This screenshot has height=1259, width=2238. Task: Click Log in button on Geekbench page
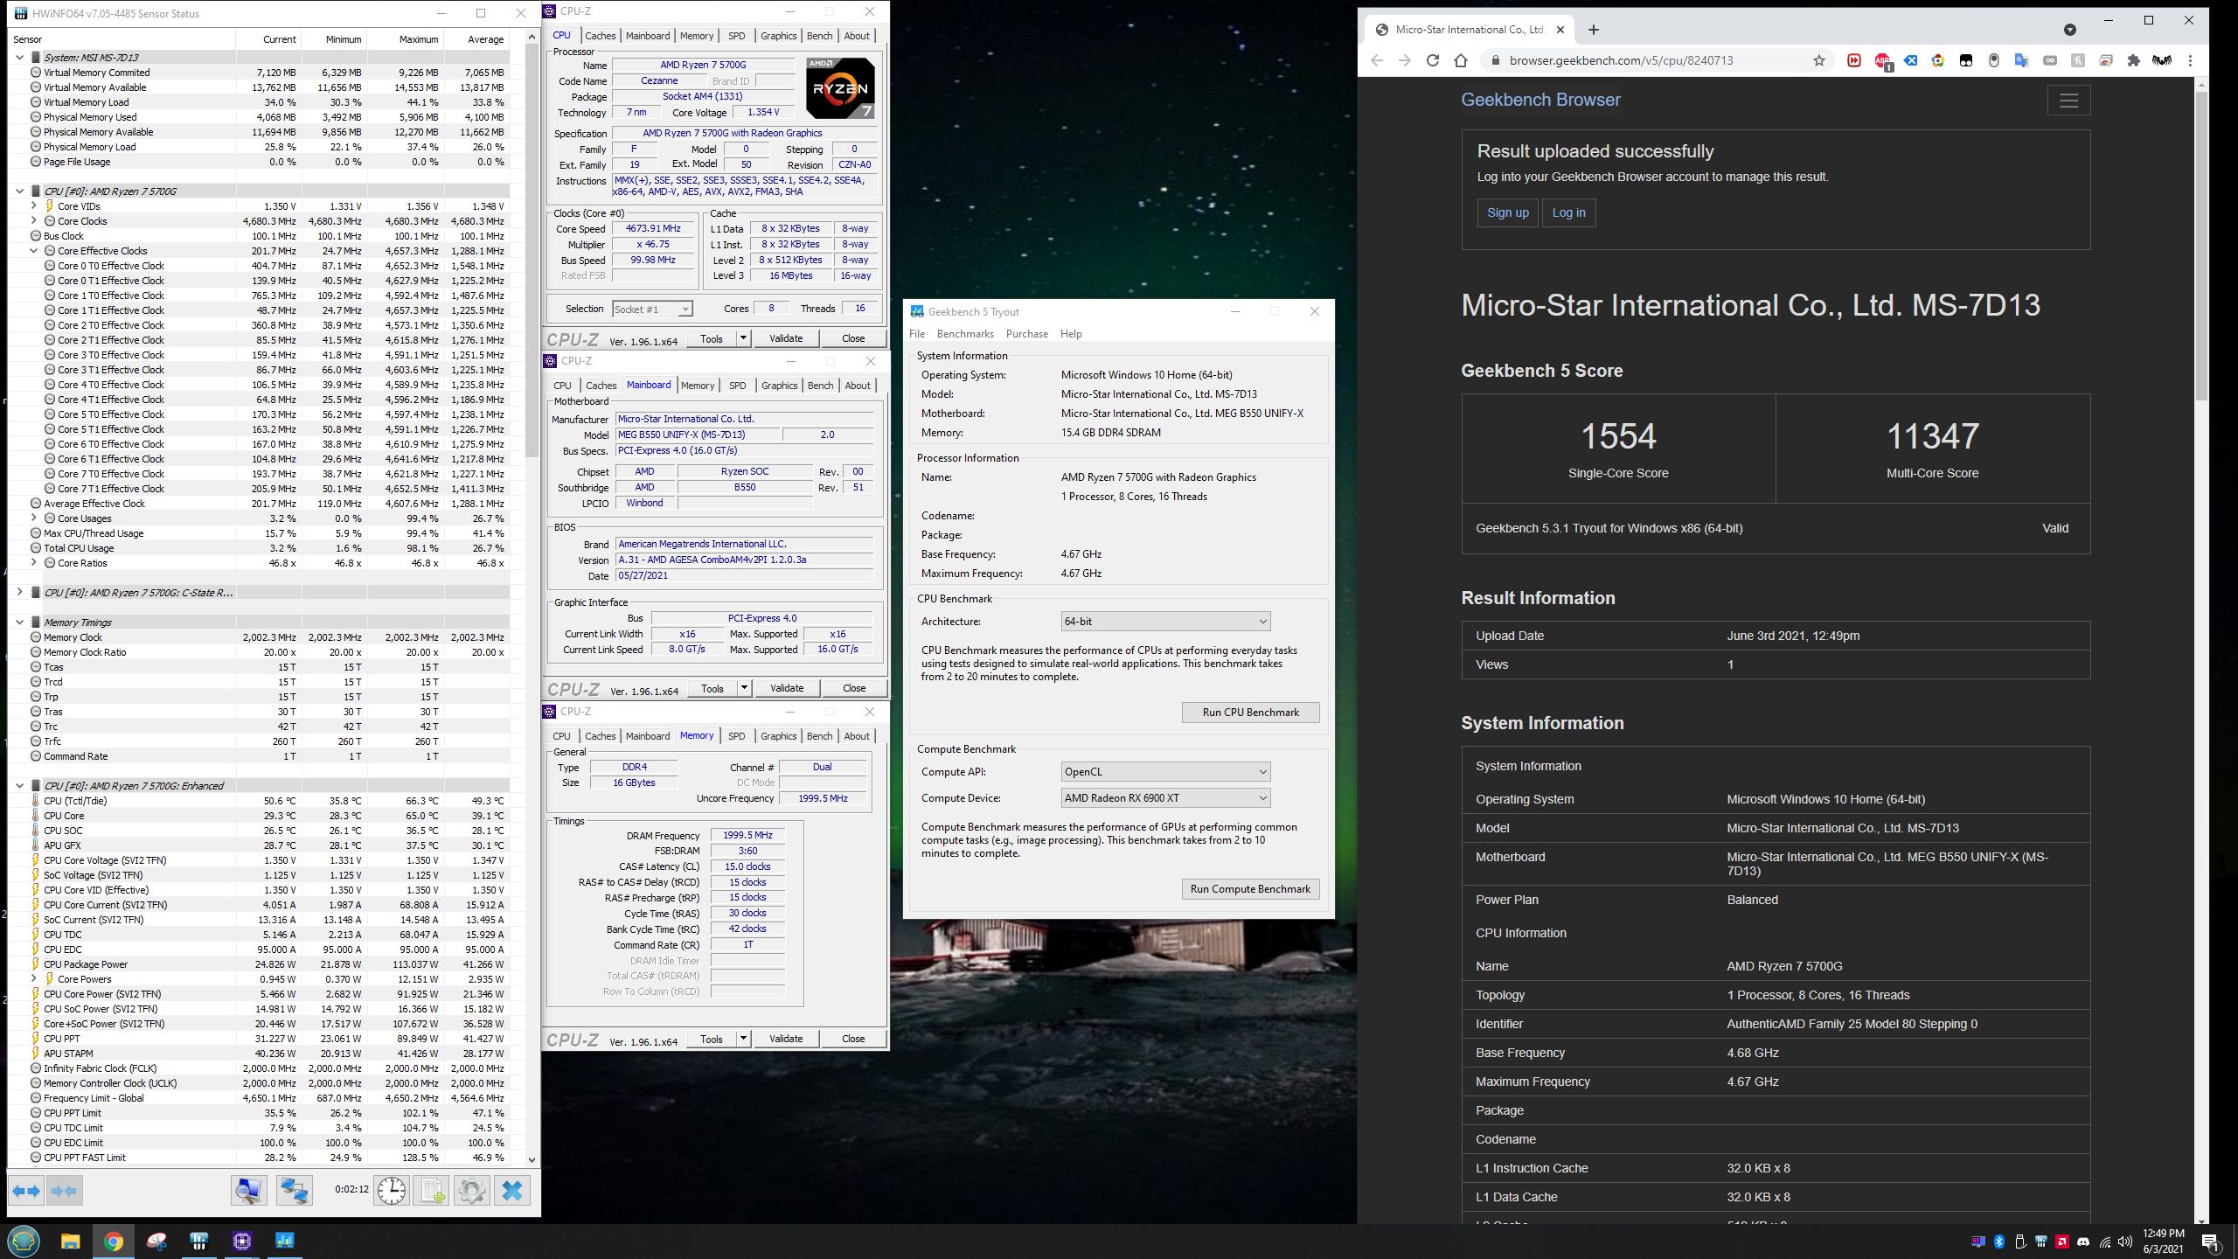[1568, 212]
